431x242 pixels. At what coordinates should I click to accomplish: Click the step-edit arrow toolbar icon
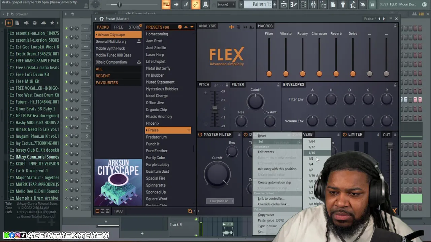click(x=176, y=4)
